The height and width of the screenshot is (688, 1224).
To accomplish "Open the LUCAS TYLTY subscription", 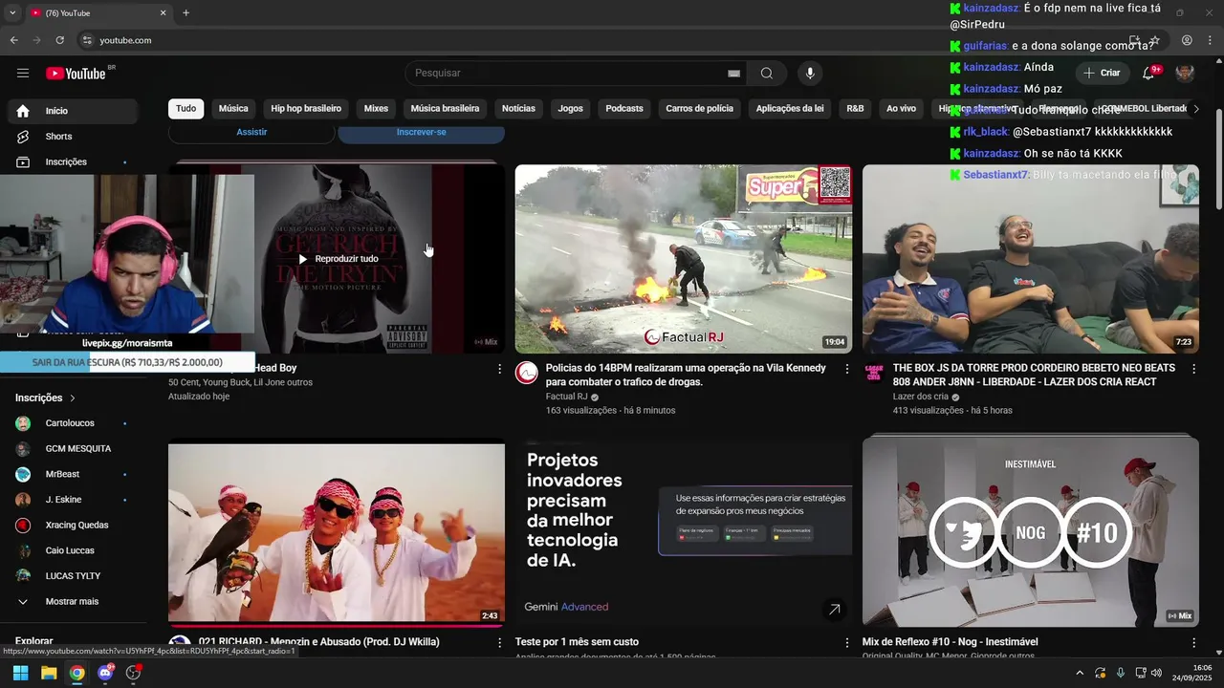I will tap(73, 576).
